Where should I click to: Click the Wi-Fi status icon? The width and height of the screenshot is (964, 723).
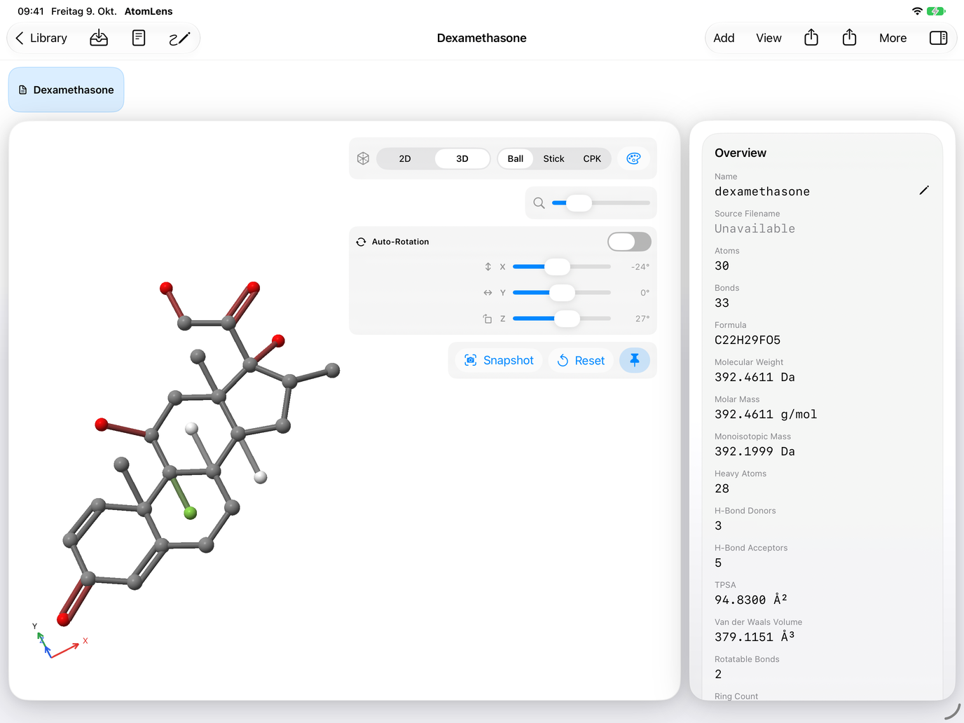pyautogui.click(x=917, y=11)
